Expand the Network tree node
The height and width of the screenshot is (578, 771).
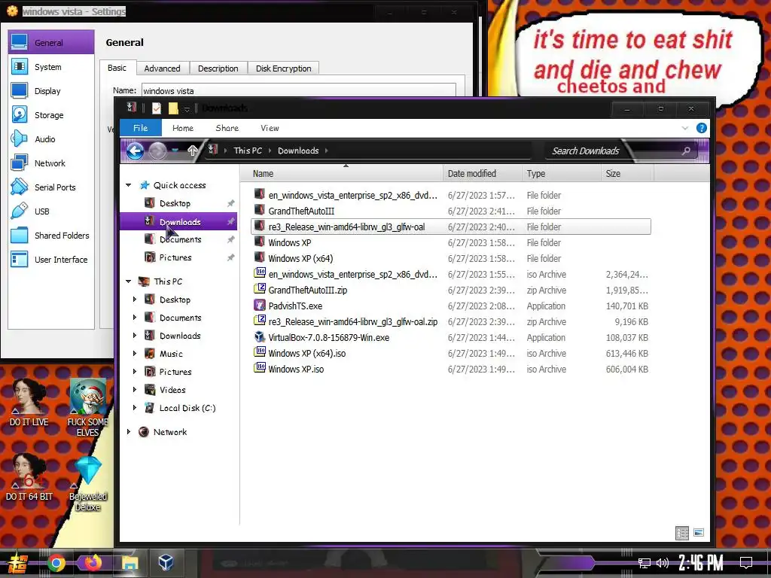coord(128,431)
